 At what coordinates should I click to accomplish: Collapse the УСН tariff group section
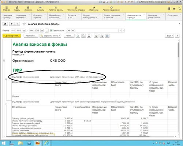click(x=6, y=104)
